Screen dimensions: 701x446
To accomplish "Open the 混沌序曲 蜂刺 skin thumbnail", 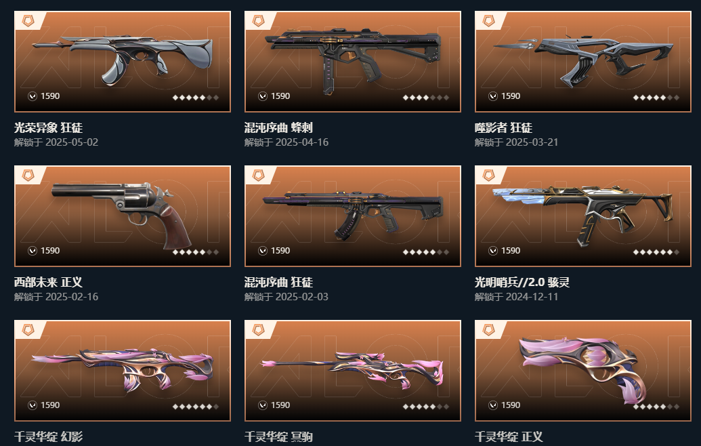I will click(x=353, y=62).
